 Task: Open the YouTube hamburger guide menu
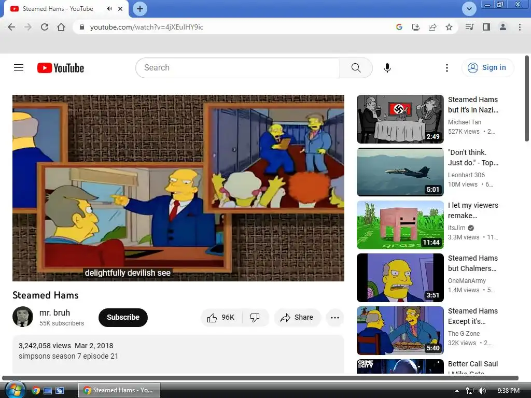(19, 68)
